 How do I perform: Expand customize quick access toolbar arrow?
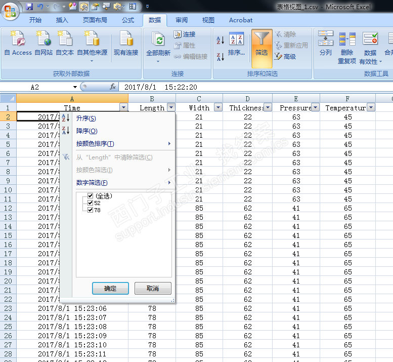click(x=147, y=7)
